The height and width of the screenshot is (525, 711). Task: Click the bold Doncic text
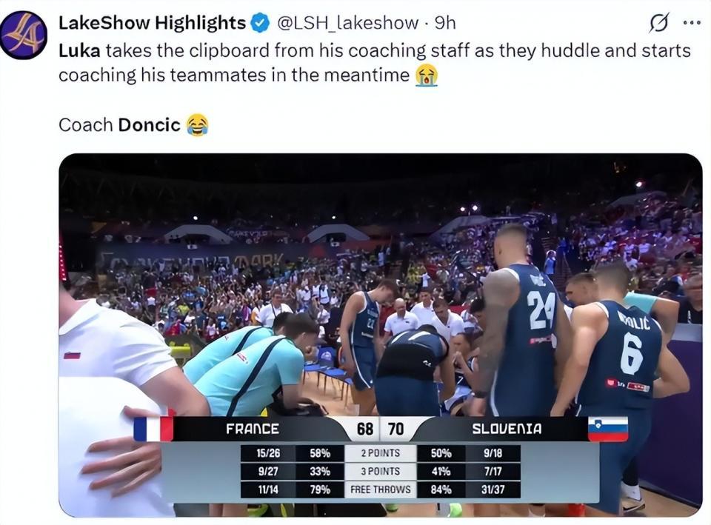click(149, 124)
